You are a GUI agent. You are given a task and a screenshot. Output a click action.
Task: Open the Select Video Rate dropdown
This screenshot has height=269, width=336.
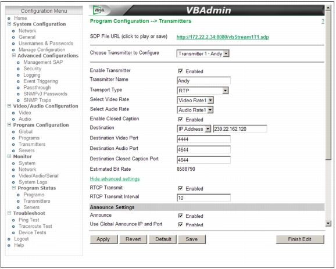(195, 101)
